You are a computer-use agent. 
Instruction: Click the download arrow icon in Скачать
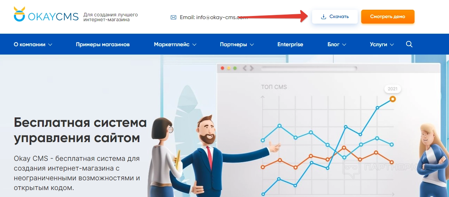[324, 17]
